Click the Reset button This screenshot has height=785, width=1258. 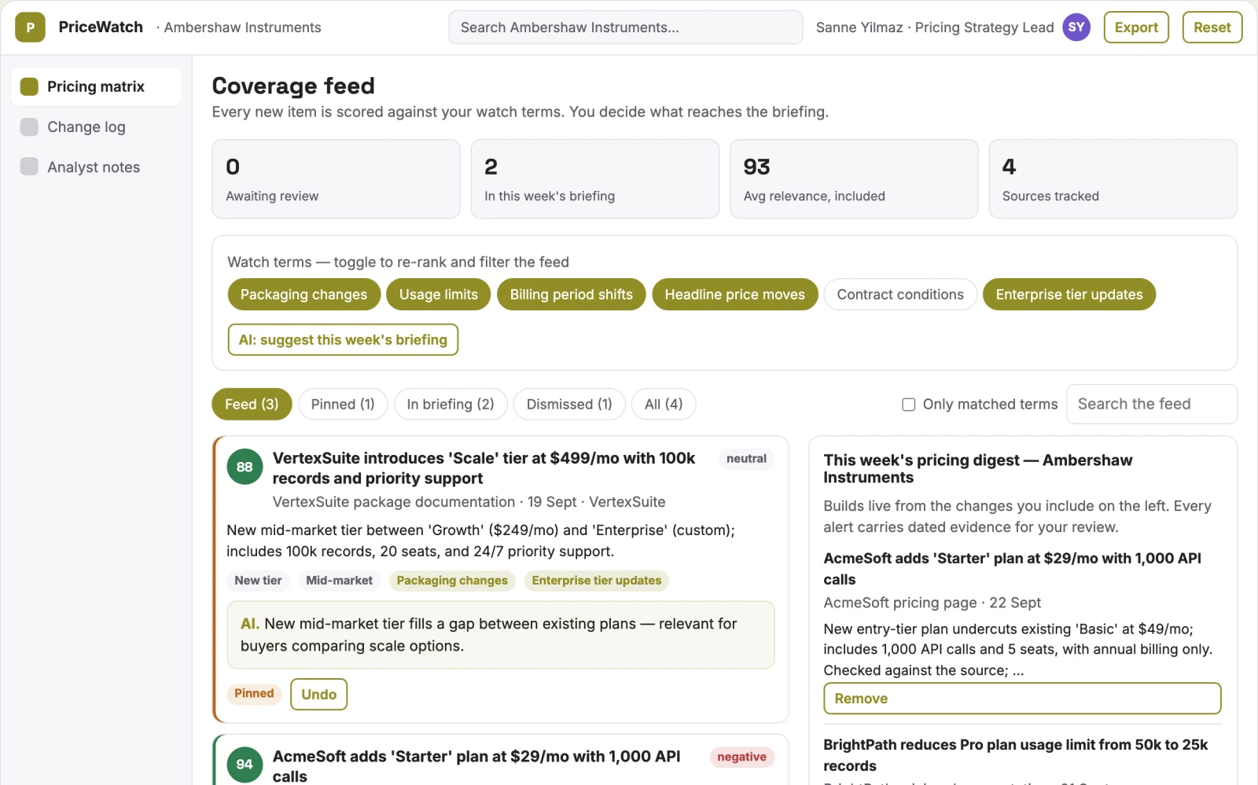(1212, 28)
